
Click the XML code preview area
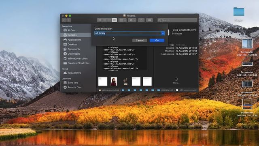(x=125, y=58)
